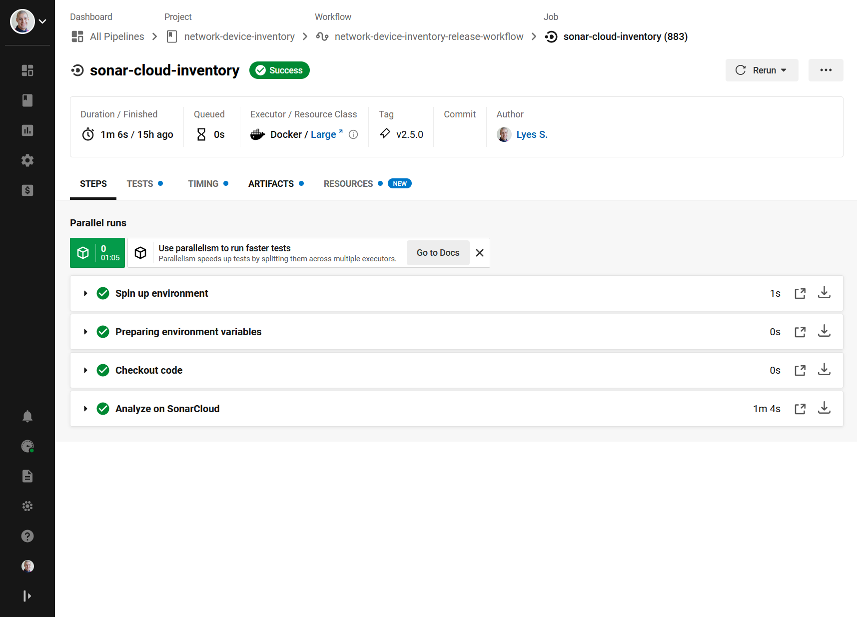Go to All Pipelines breadcrumb

click(x=108, y=36)
